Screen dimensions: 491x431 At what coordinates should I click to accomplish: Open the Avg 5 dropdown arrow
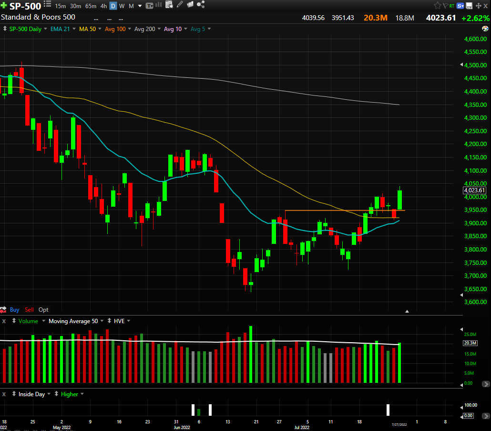[x=209, y=29]
